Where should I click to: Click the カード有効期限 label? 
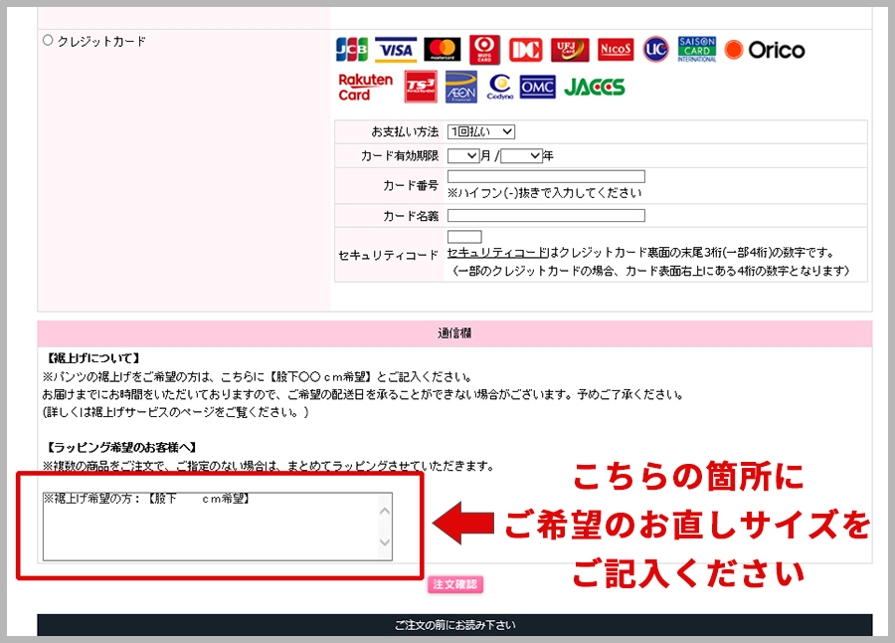[x=400, y=155]
